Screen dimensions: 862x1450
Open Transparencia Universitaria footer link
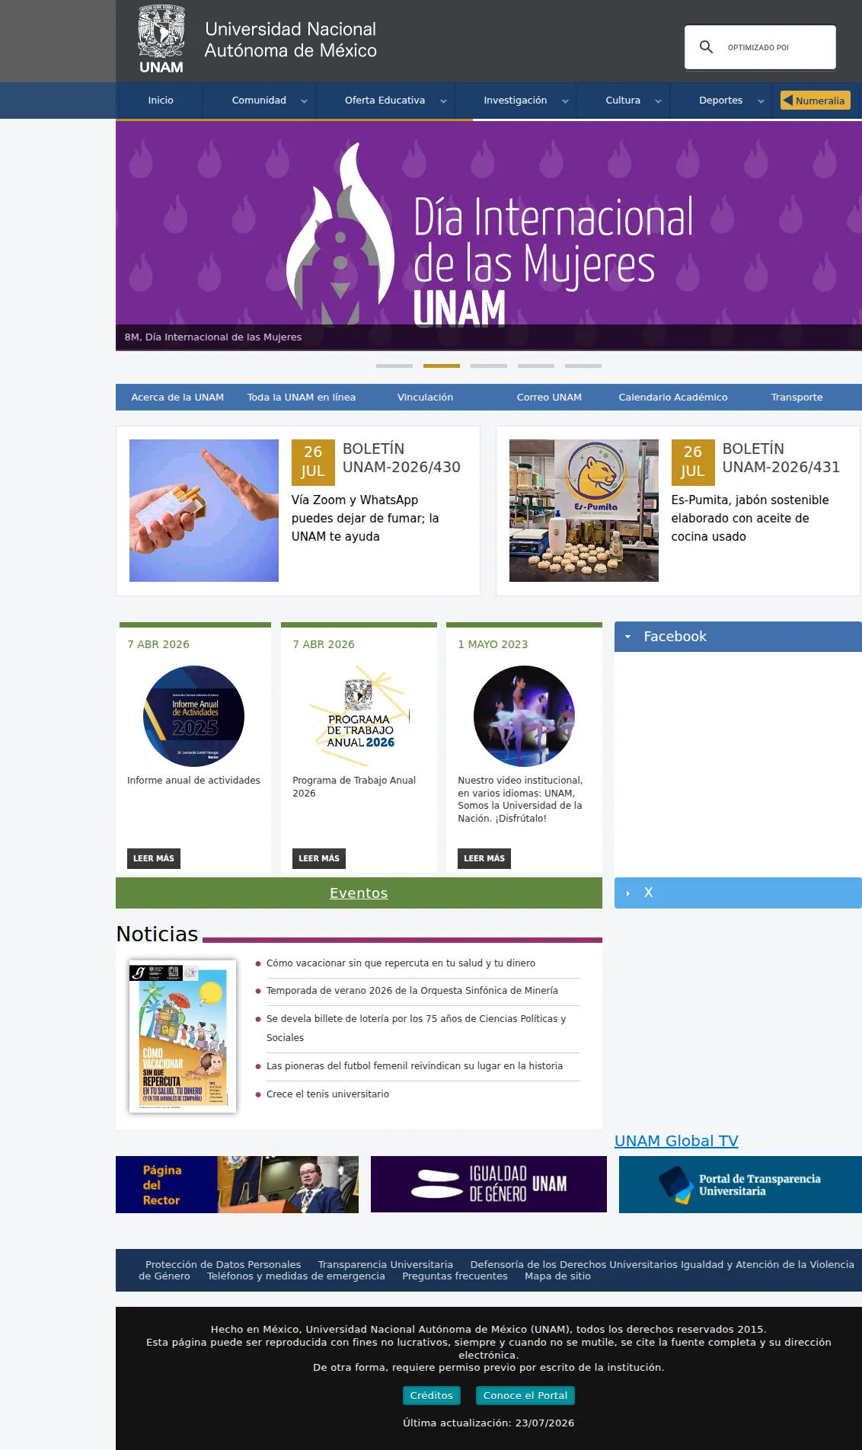[x=385, y=1265]
